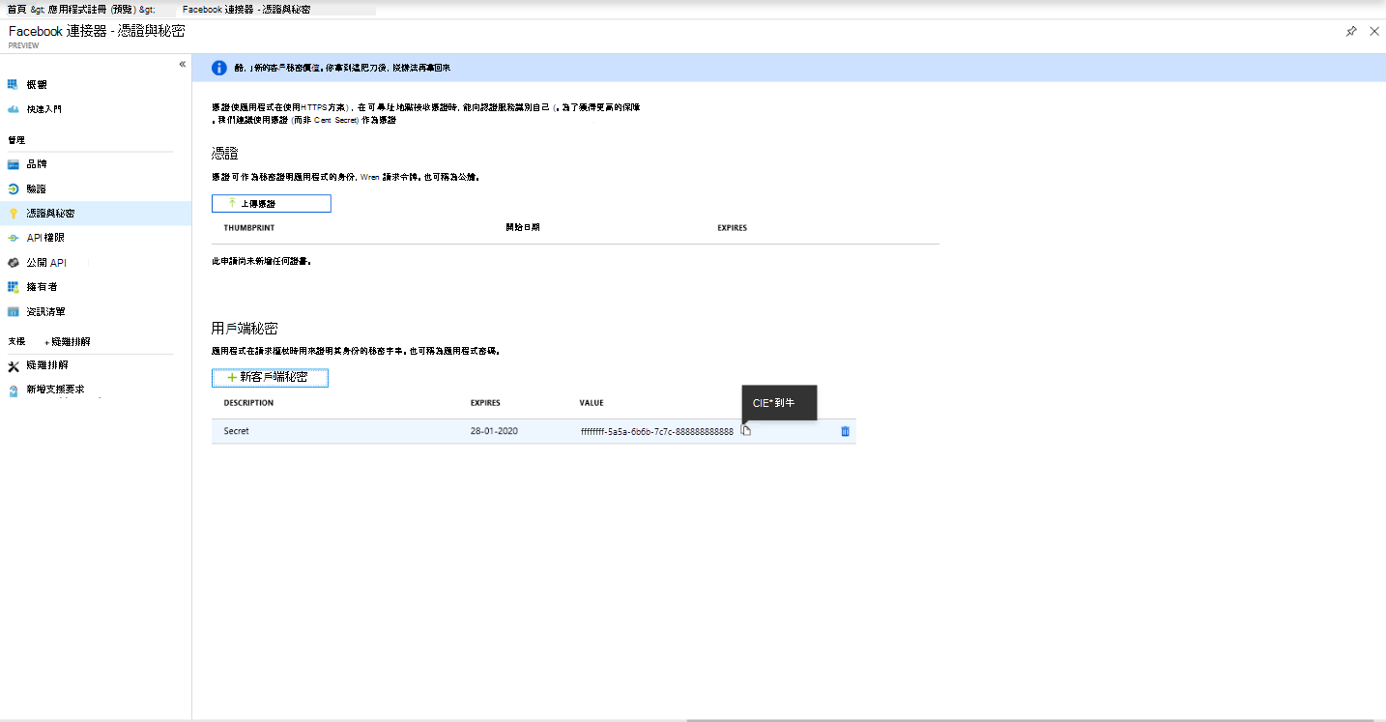1386x722 pixels.
Task: Click the horizontal scrollbar at the bottom
Action: click(1030, 719)
